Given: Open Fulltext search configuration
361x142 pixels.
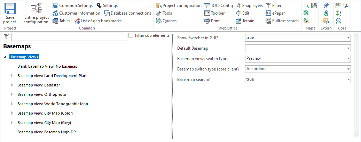Looking at the screenshot, I should (282, 21).
